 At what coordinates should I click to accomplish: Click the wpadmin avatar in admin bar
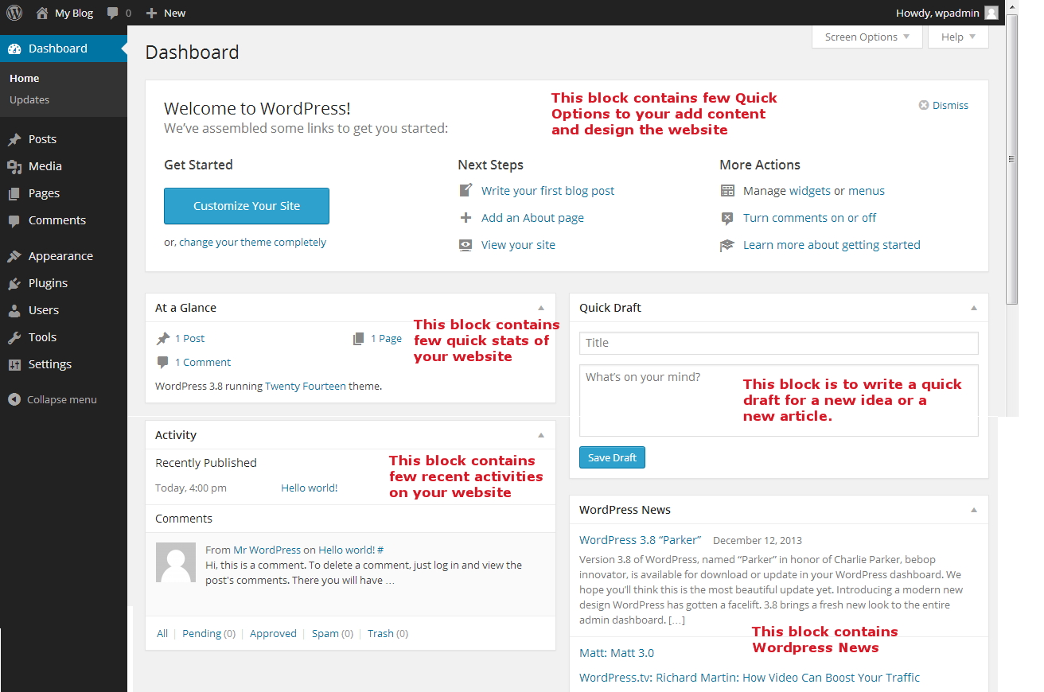(x=991, y=13)
